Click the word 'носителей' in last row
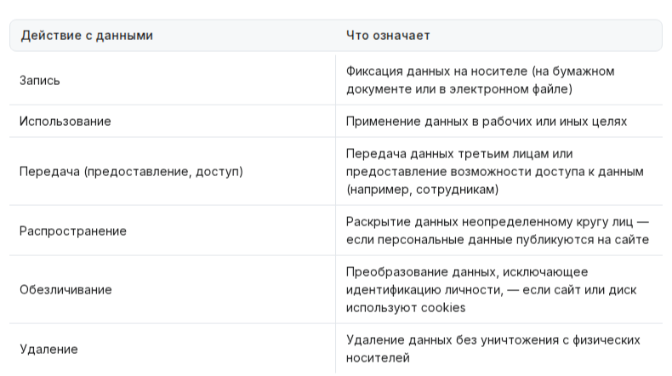This screenshot has height=376, width=672. [378, 358]
